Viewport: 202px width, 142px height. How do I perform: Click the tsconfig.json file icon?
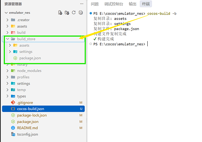click(x=13, y=134)
